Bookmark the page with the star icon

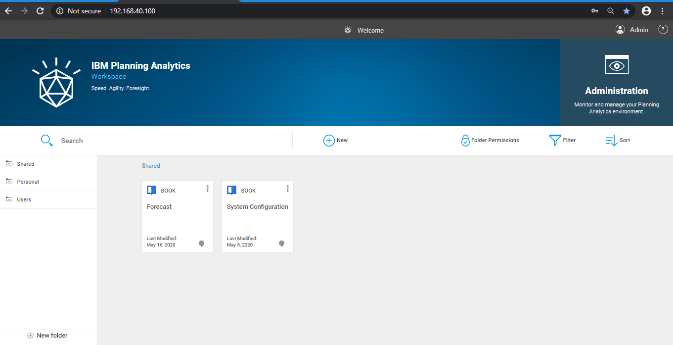coord(626,10)
